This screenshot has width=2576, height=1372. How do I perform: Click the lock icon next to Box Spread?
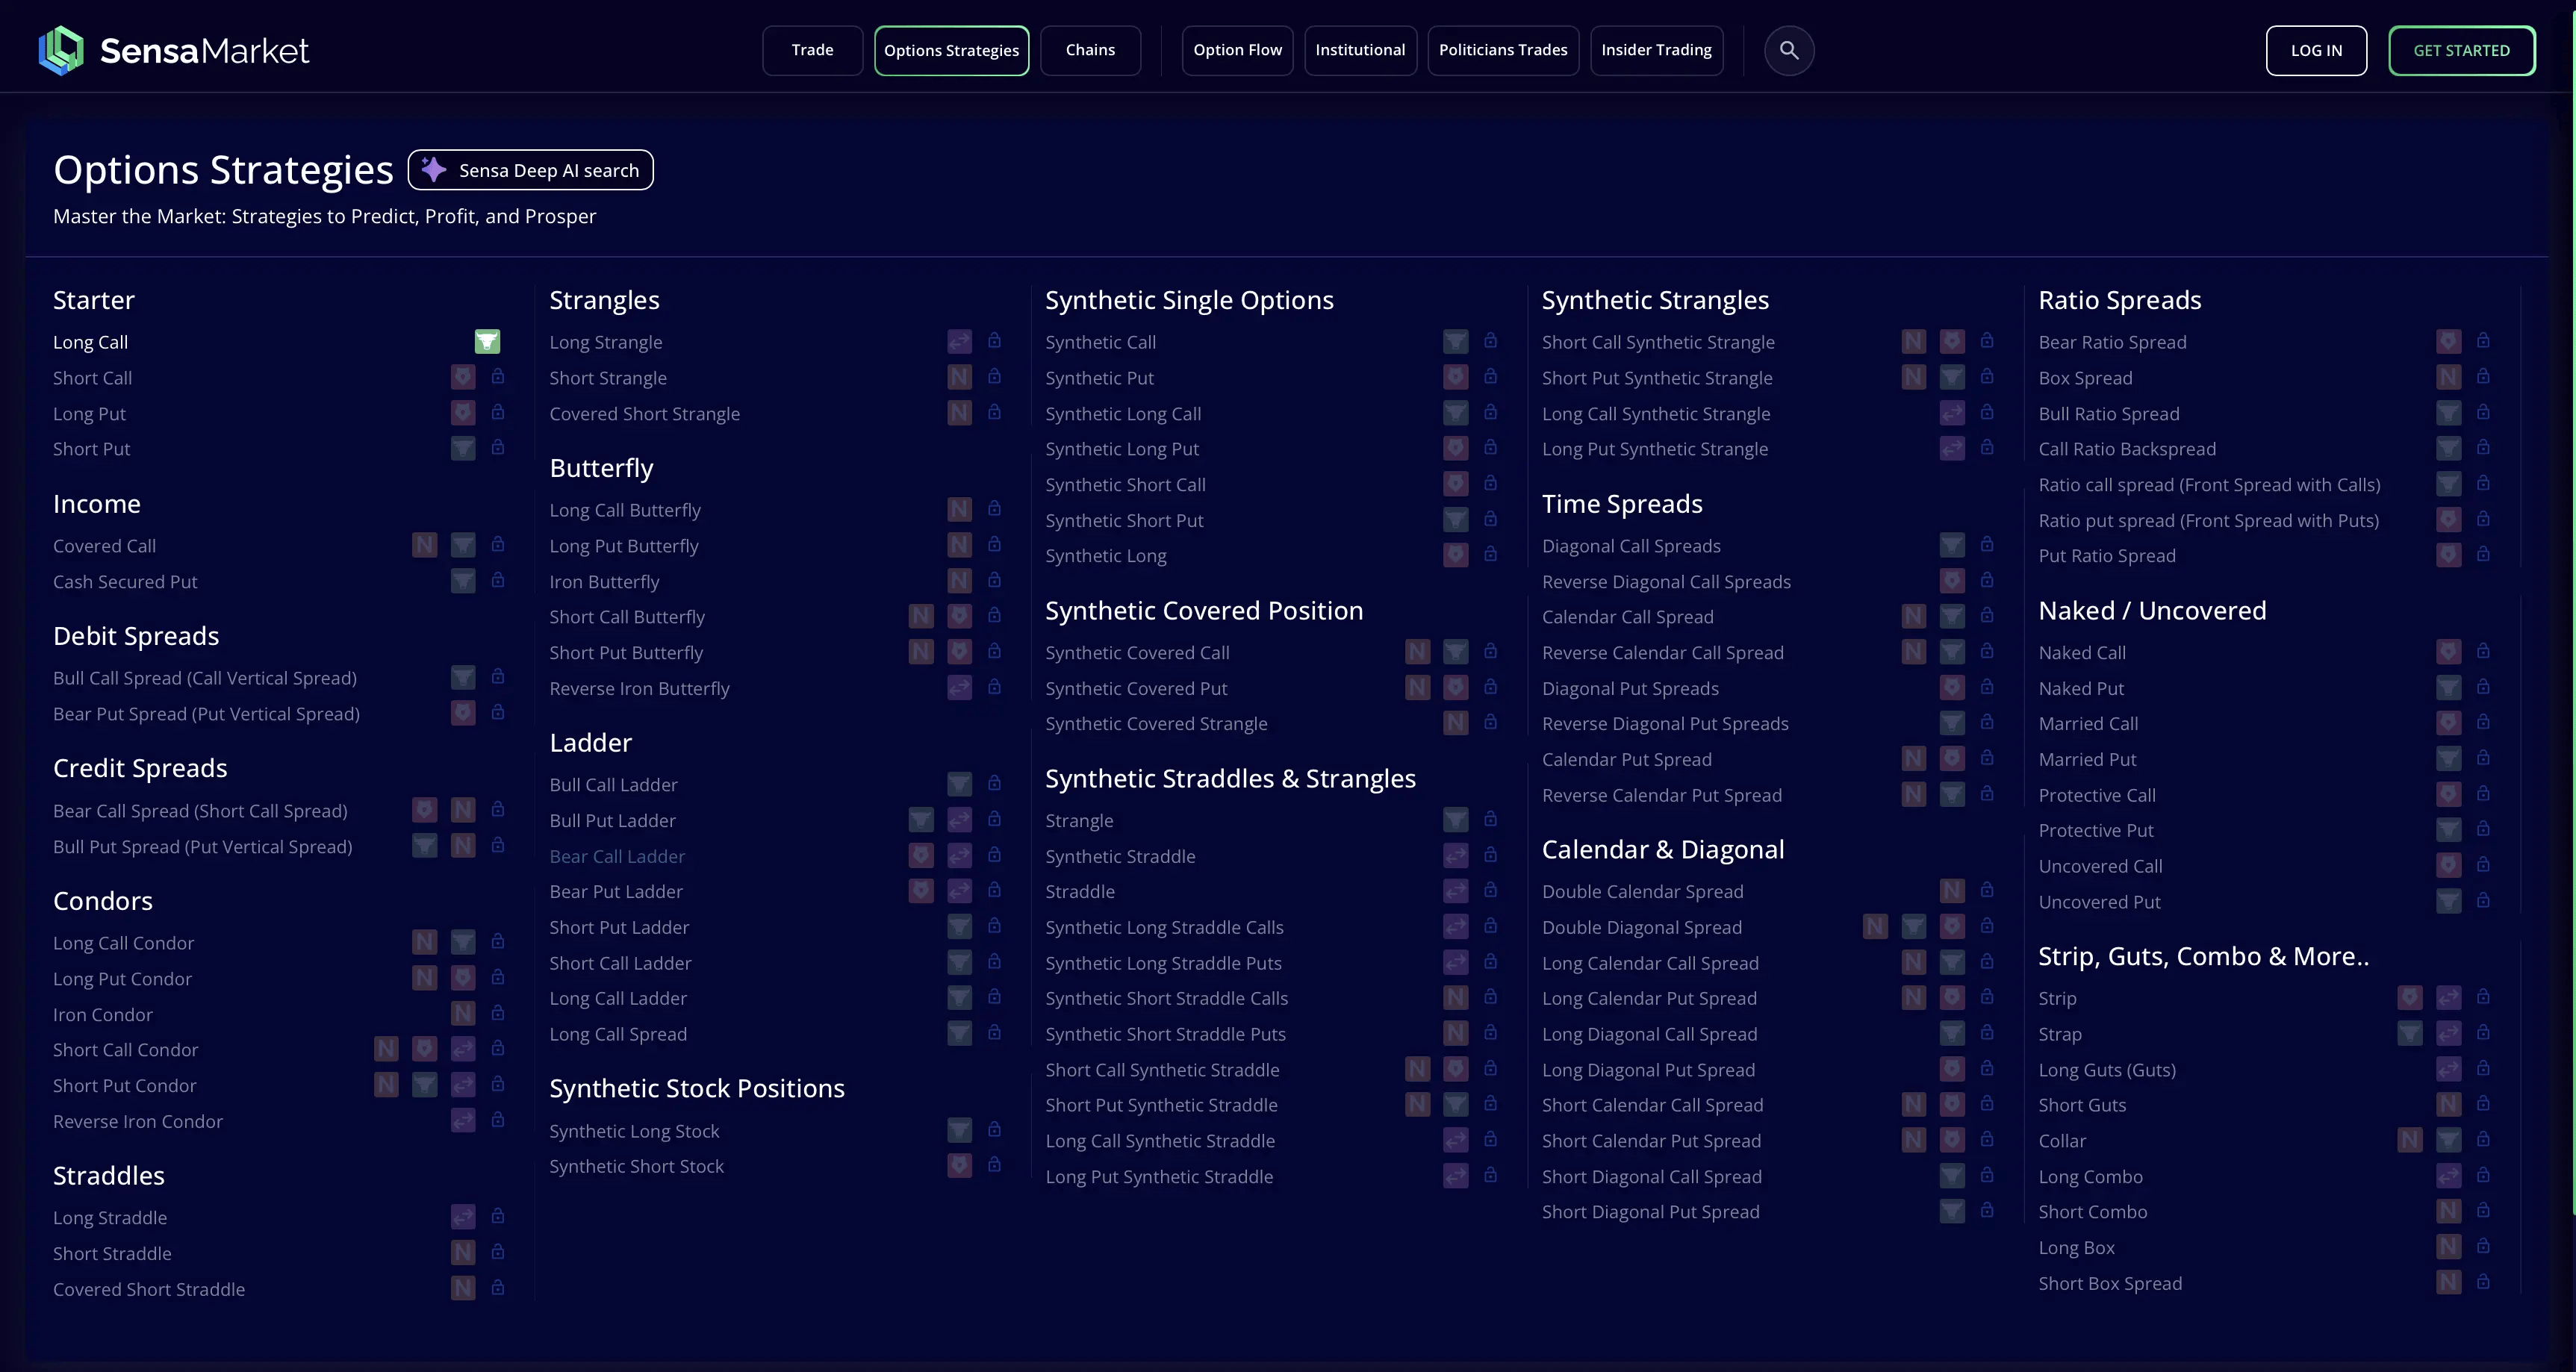click(2483, 377)
